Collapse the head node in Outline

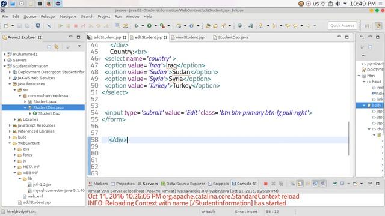pyautogui.click(x=364, y=82)
